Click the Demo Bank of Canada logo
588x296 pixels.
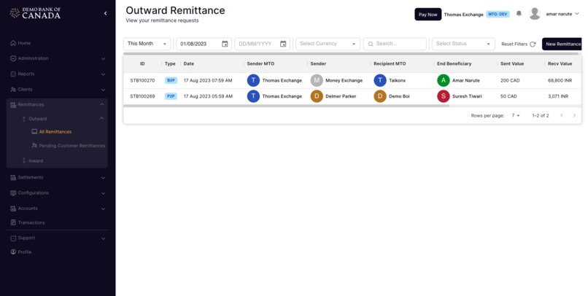pyautogui.click(x=36, y=13)
